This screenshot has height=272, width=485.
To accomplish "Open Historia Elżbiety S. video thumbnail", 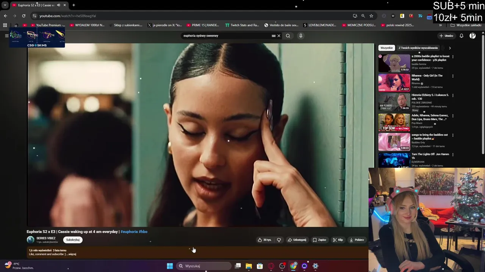I will coord(394,102).
